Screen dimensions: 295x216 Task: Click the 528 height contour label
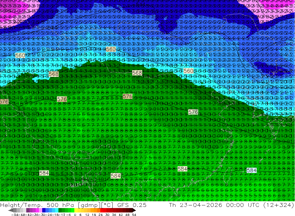coord(18,20)
